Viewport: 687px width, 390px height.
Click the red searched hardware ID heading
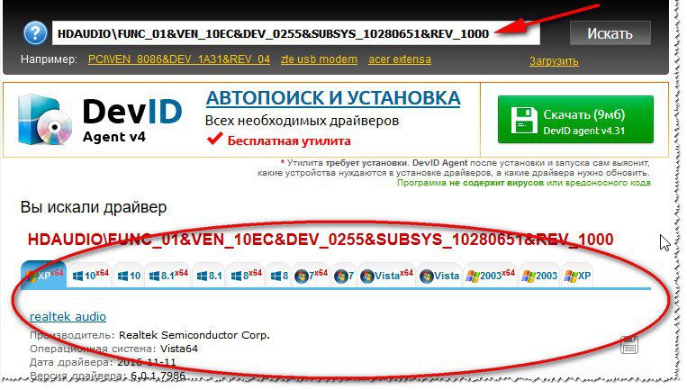[x=321, y=240]
